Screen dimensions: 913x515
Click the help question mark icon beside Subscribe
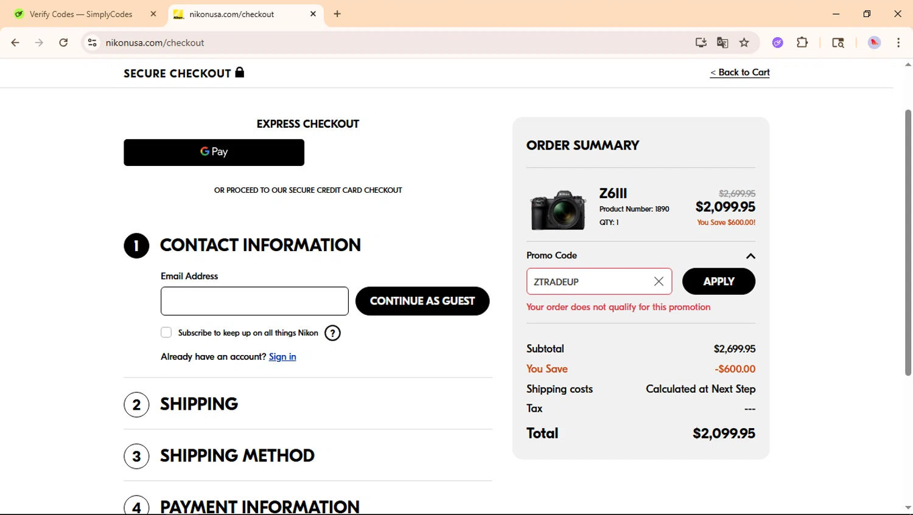pos(332,333)
